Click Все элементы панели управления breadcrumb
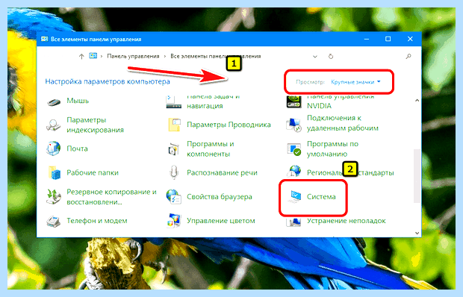Viewport: 463px width, 297px height. [x=216, y=56]
